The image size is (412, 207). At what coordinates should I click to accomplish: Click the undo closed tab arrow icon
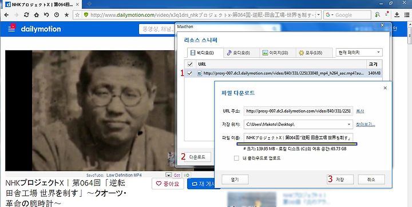click(x=46, y=15)
